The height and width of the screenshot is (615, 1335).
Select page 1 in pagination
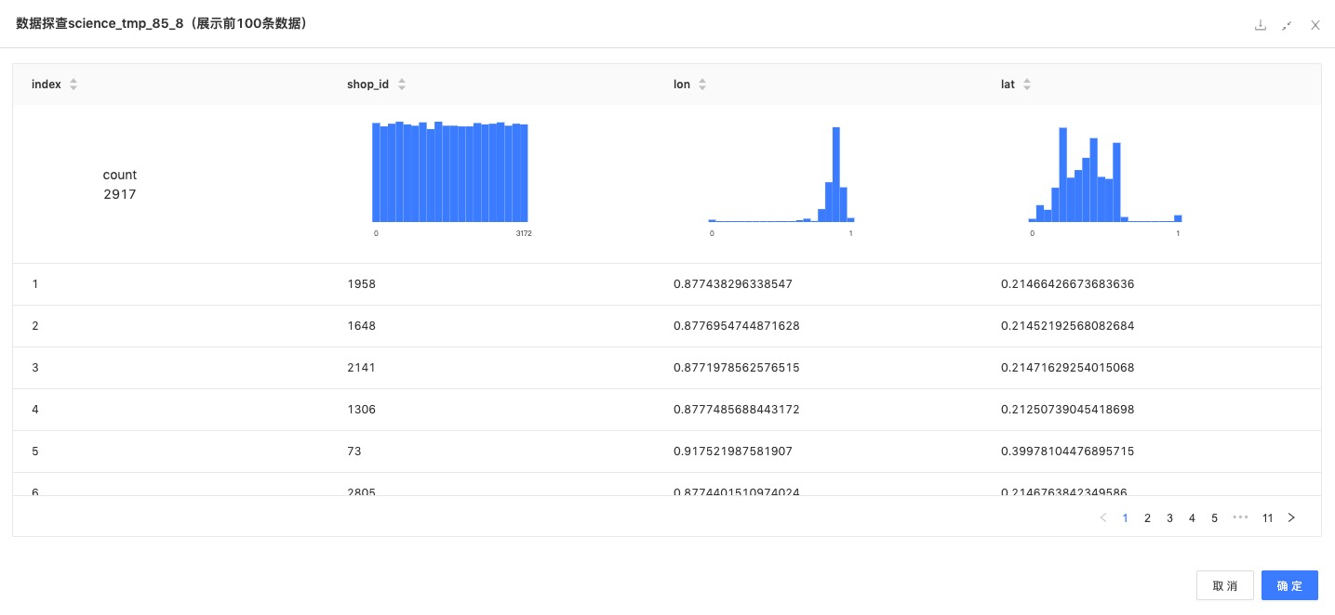1125,518
